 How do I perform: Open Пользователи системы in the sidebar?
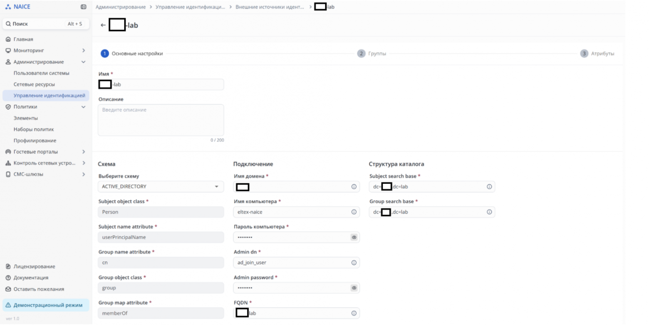[x=41, y=73]
